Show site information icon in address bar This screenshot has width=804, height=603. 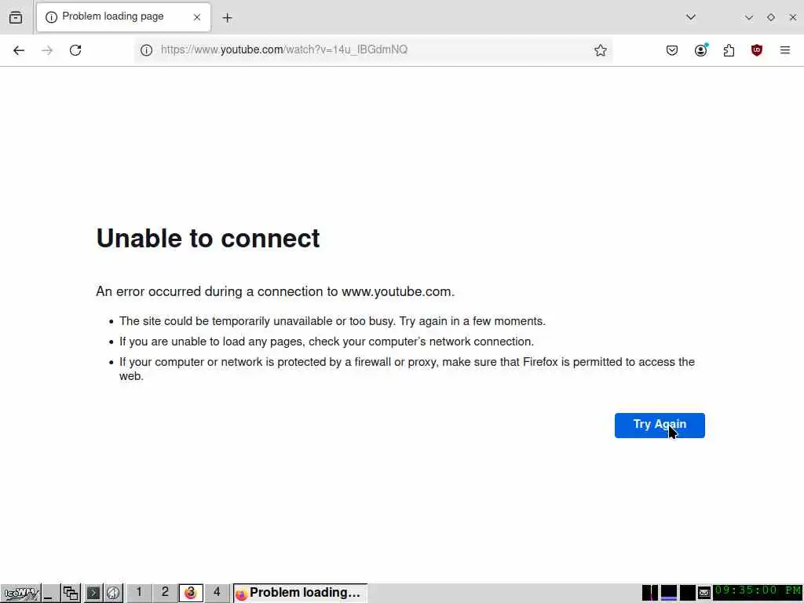coord(147,50)
